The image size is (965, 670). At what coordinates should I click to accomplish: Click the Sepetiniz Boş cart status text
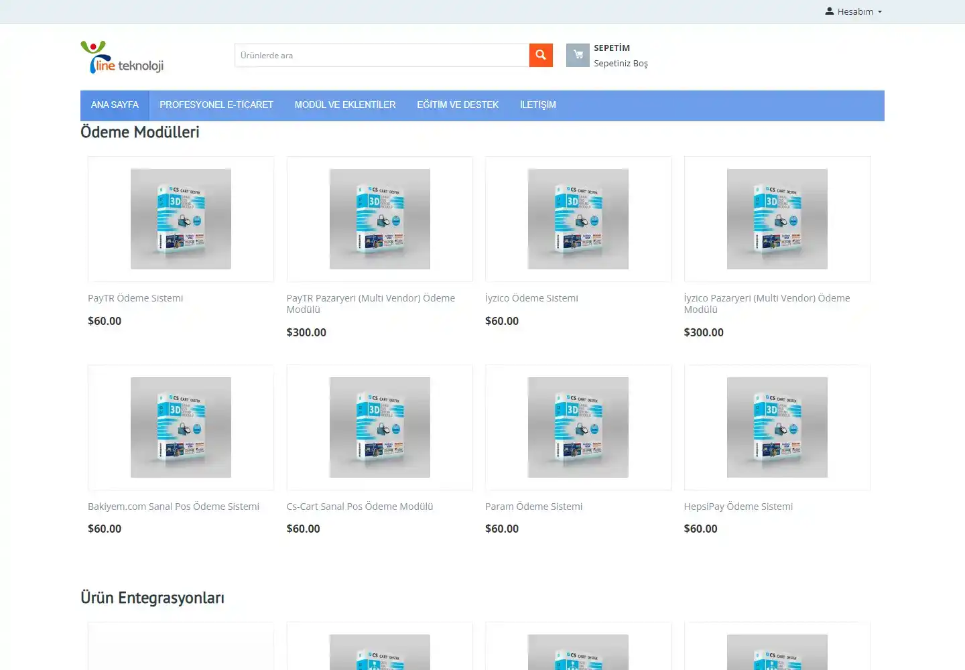click(621, 64)
